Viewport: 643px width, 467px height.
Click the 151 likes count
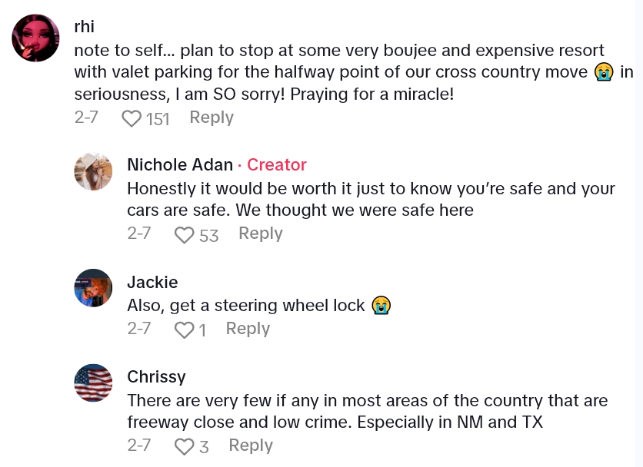pos(158,118)
